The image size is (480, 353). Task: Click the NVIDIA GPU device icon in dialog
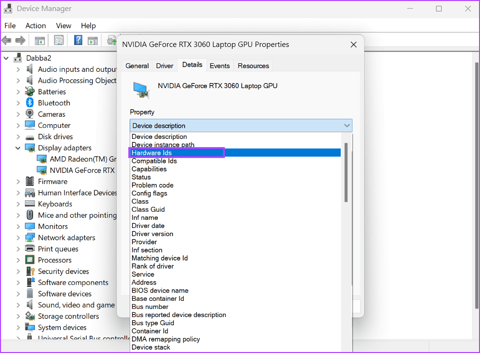point(141,89)
